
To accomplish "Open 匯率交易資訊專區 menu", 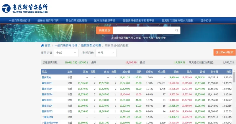I will [105, 21].
